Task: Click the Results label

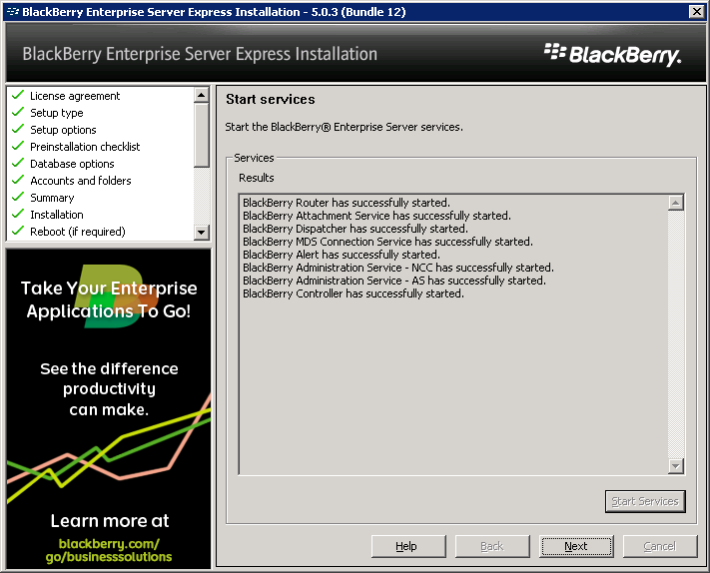Action: [x=257, y=178]
